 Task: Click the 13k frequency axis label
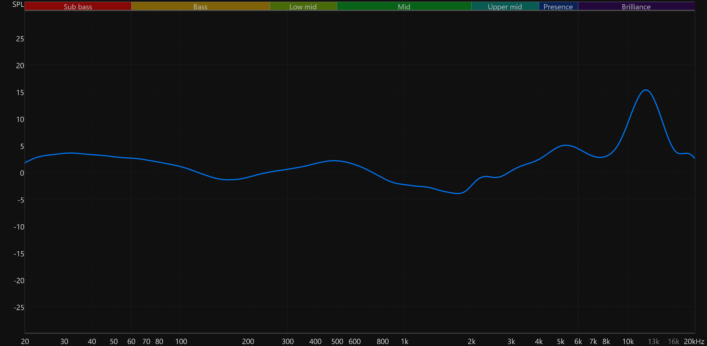[653, 341]
